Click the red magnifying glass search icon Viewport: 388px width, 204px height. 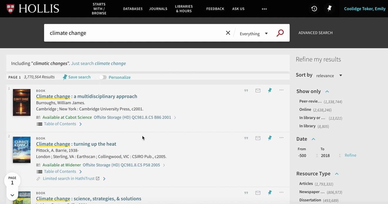coord(280,33)
